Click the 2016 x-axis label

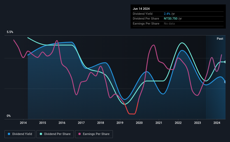click(x=62, y=123)
